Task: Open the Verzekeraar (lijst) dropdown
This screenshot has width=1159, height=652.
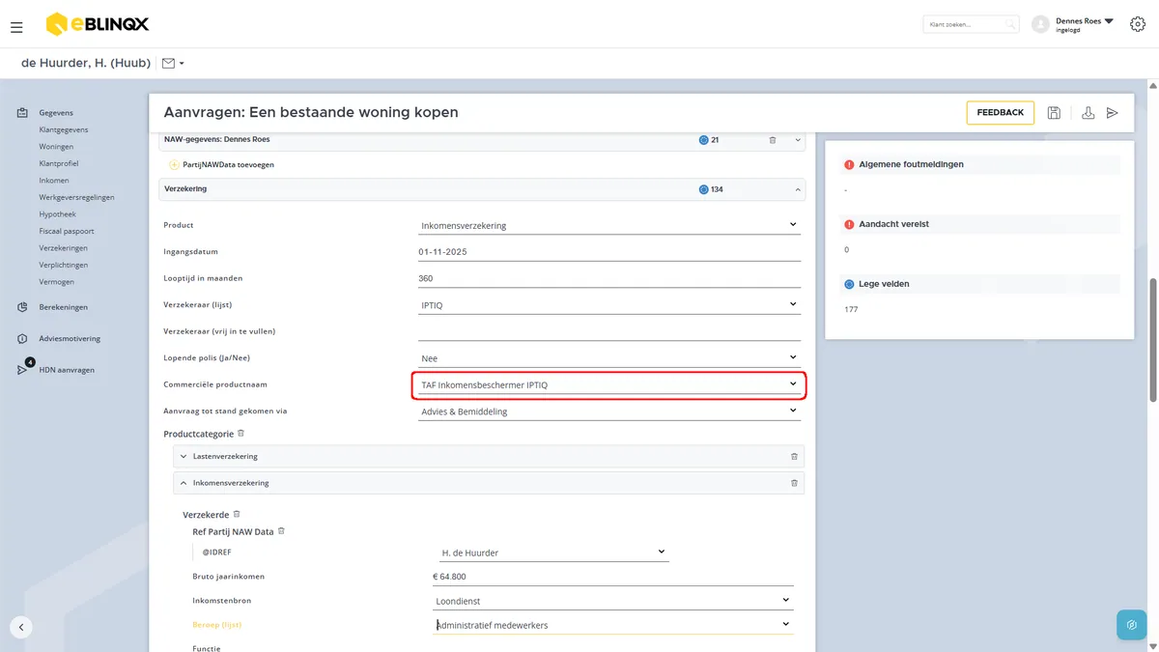Action: pos(608,304)
